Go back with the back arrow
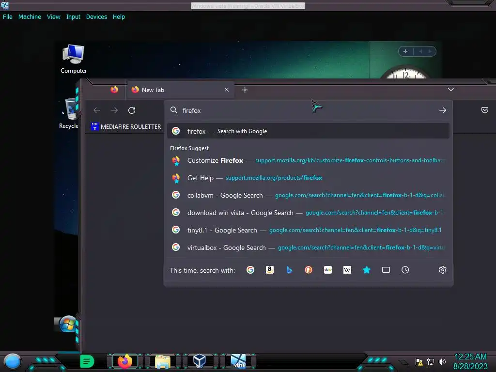 (x=97, y=110)
